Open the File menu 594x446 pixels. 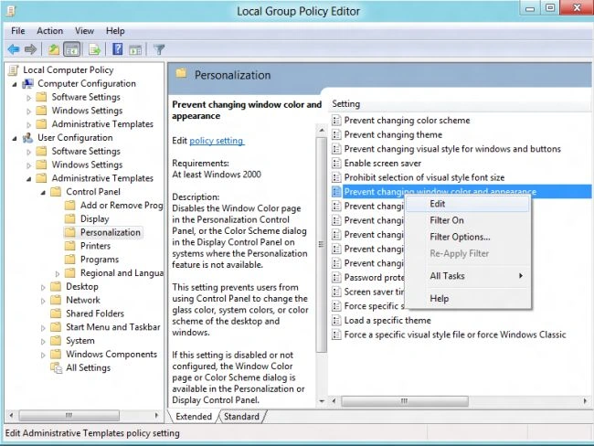click(x=17, y=31)
